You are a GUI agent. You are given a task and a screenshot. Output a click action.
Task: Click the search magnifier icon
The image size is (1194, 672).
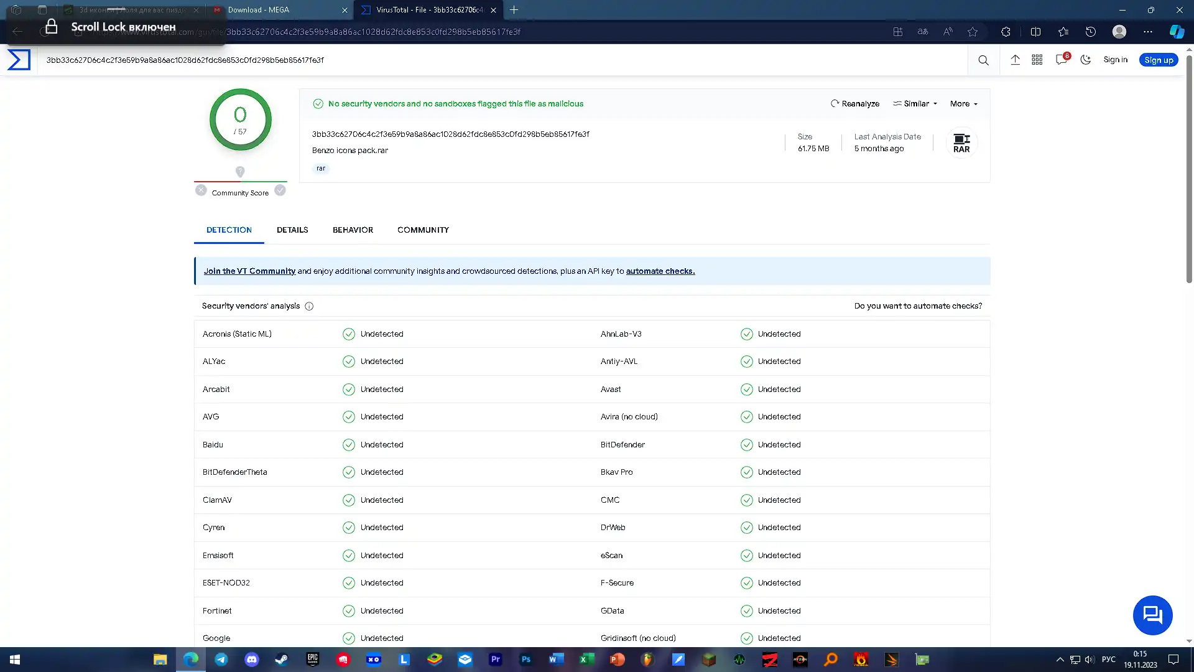[x=983, y=60]
